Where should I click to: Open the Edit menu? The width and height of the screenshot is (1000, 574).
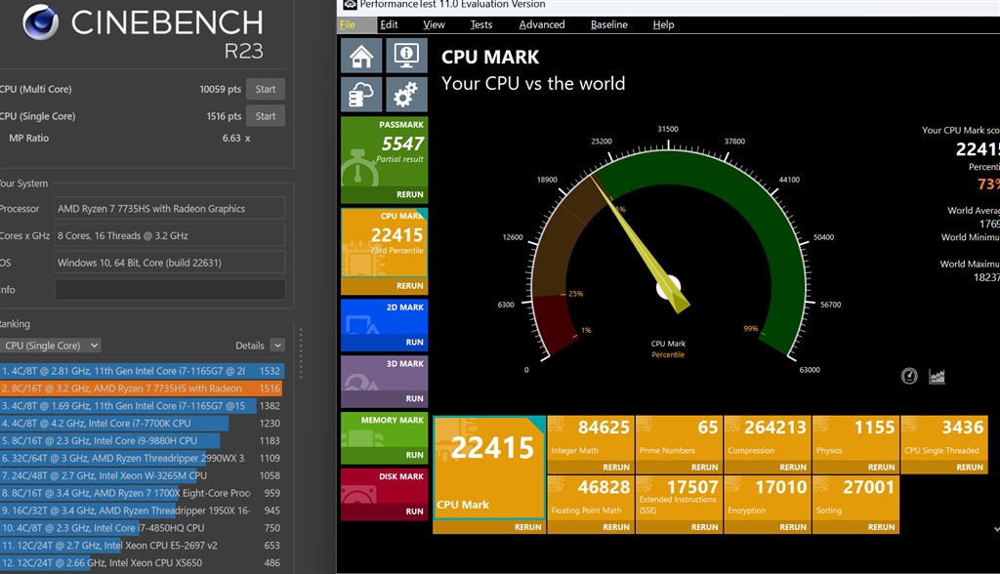[x=389, y=24]
